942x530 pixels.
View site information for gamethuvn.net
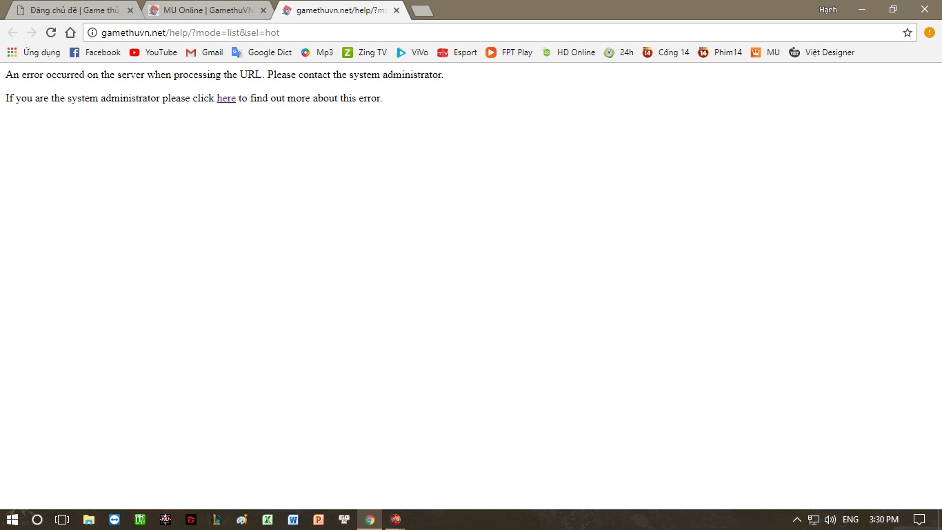tap(92, 32)
